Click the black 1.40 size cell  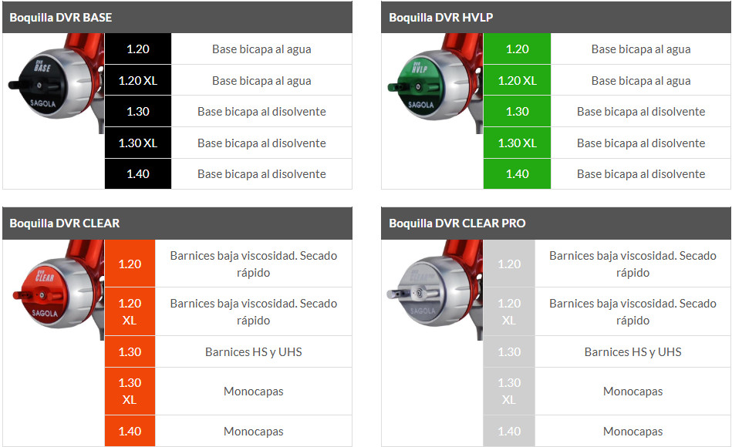coord(138,174)
